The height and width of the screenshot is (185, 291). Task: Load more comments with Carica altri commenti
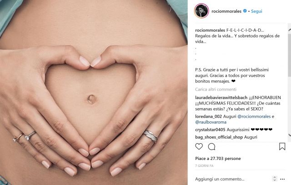216,90
